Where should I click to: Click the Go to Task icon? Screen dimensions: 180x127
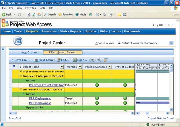106,60
